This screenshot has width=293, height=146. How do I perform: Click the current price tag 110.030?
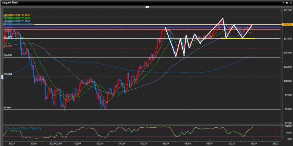287,25
